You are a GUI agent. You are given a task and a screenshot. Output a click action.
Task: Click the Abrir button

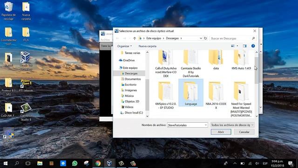tap(221, 132)
